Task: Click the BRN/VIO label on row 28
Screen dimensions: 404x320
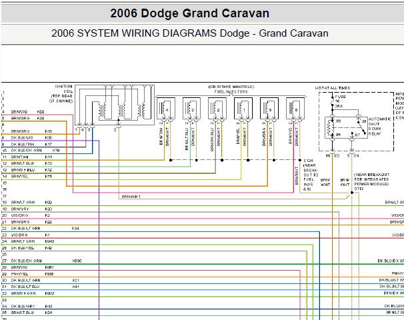Action: coord(19,267)
